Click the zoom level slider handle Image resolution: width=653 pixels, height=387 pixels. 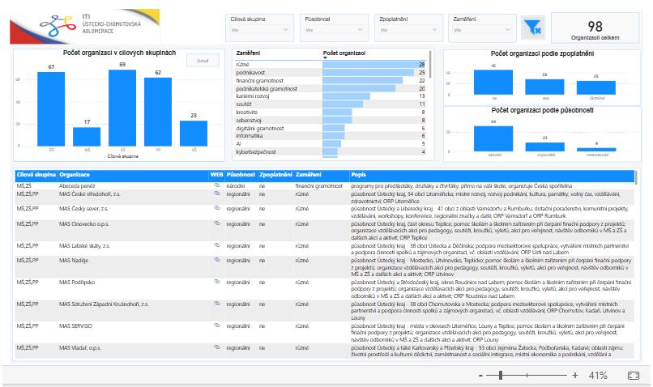pos(500,376)
